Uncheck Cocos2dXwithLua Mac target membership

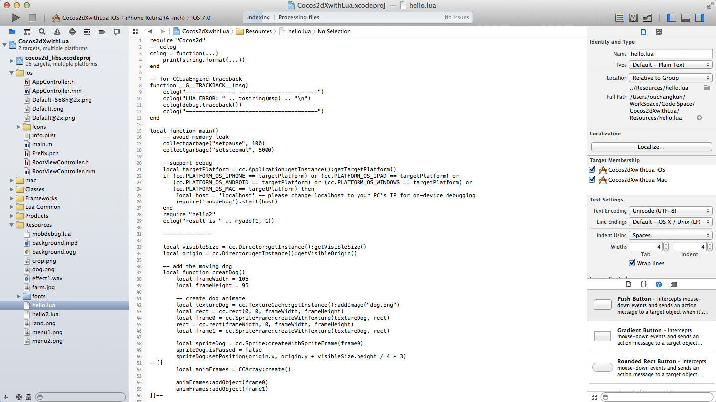592,180
